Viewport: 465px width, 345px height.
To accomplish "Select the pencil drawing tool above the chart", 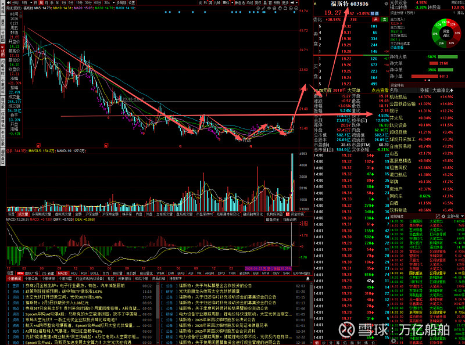I will click(x=263, y=8).
